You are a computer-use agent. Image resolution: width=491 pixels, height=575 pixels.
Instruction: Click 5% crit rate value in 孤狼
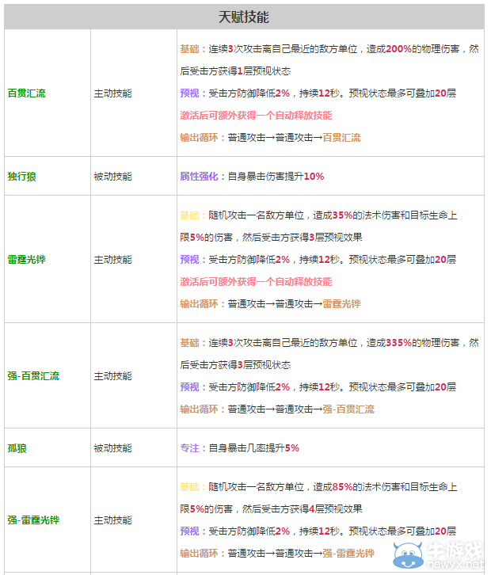(292, 448)
